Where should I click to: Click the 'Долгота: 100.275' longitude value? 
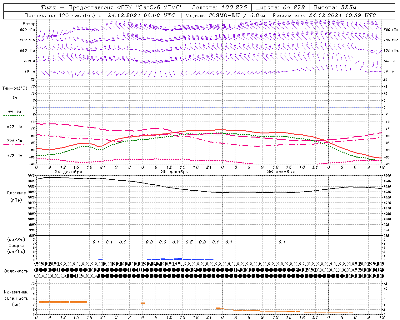[219, 7]
